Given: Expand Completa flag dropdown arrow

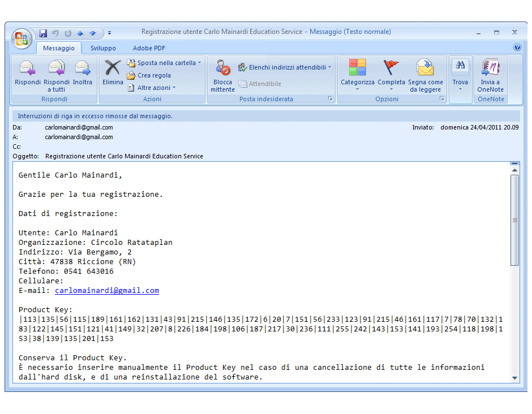Looking at the screenshot, I should pyautogui.click(x=391, y=89).
